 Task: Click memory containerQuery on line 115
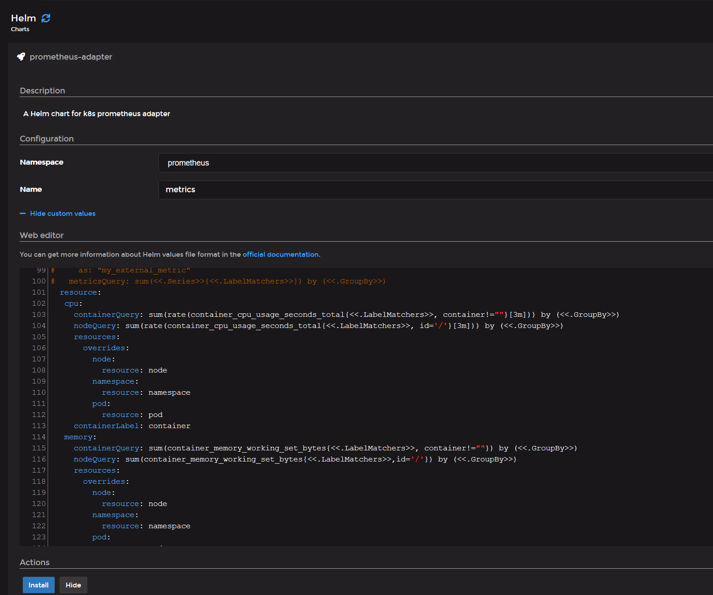pyautogui.click(x=325, y=448)
